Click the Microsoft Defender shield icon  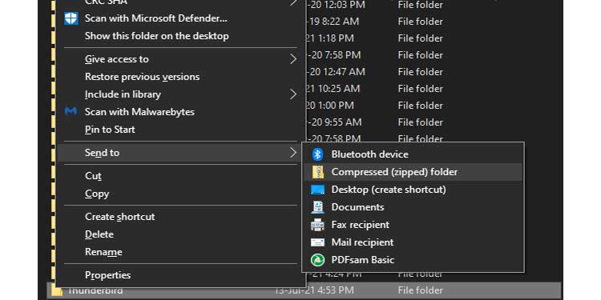pyautogui.click(x=71, y=18)
